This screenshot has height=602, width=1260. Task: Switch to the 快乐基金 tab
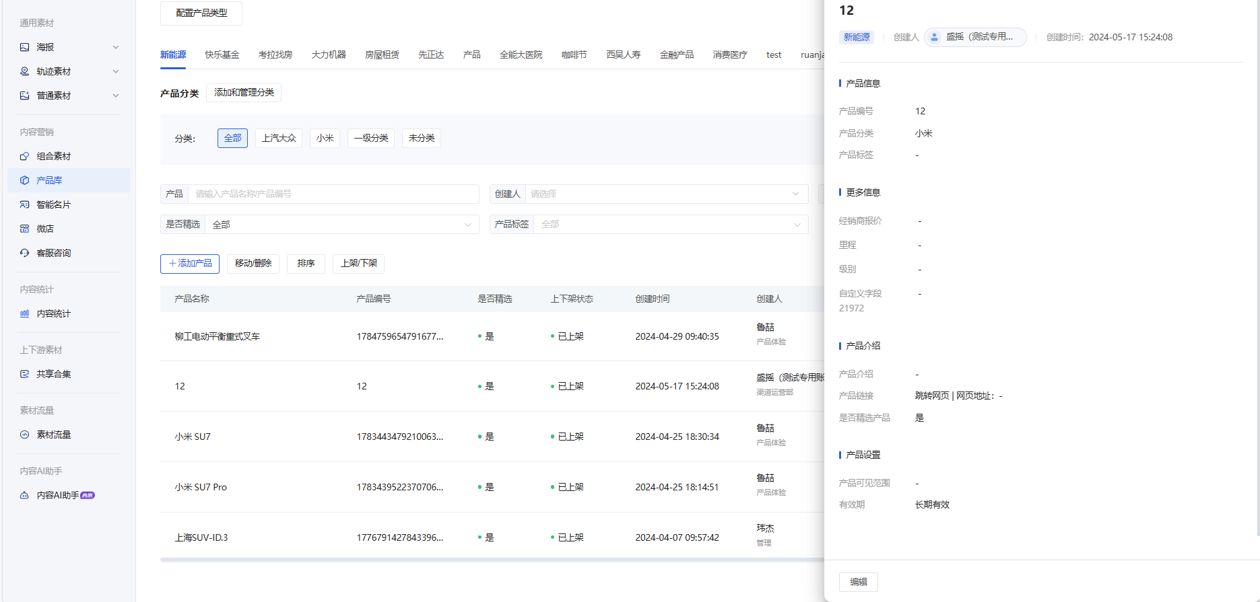(x=222, y=54)
